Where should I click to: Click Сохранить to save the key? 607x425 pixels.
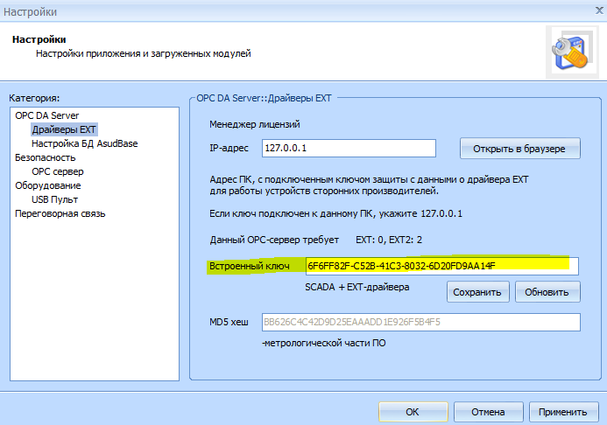point(478,292)
